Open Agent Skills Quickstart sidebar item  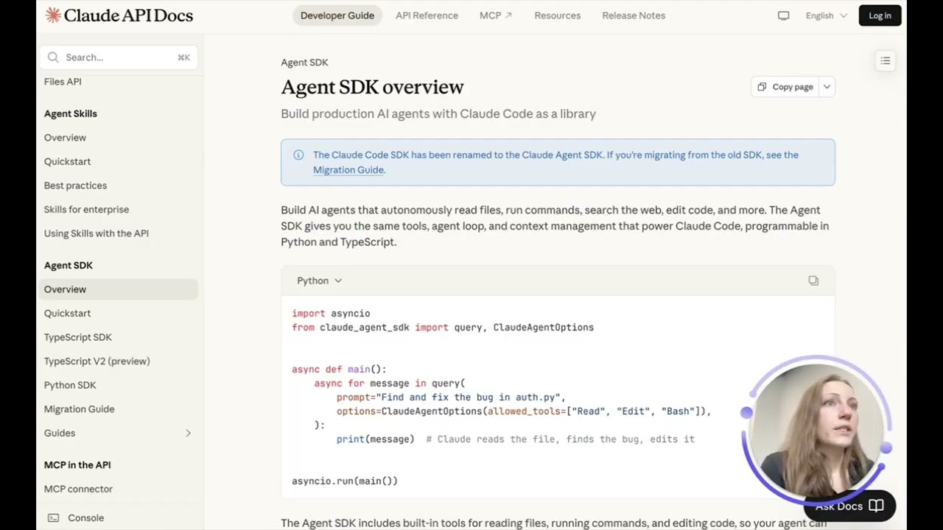coord(67,161)
